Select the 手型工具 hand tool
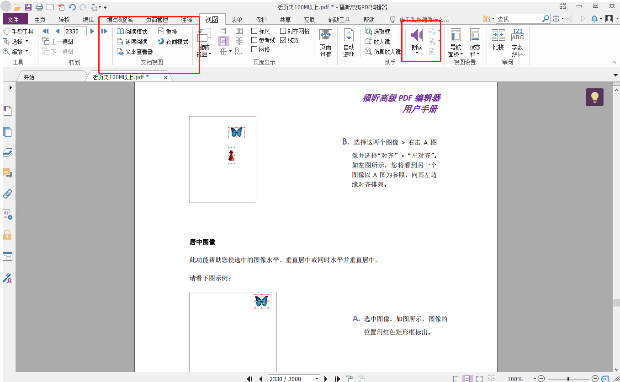Screen dimensions: 620x382 click(19, 31)
